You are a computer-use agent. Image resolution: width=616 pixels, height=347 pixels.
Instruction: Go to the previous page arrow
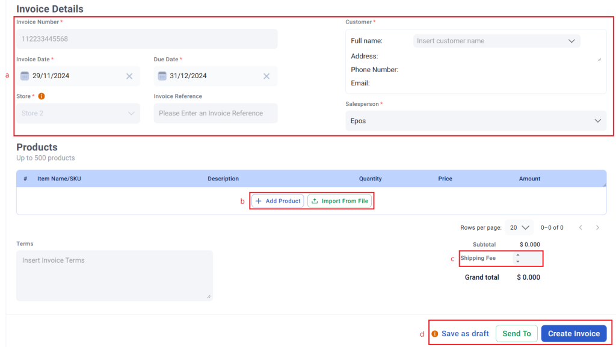tap(581, 228)
